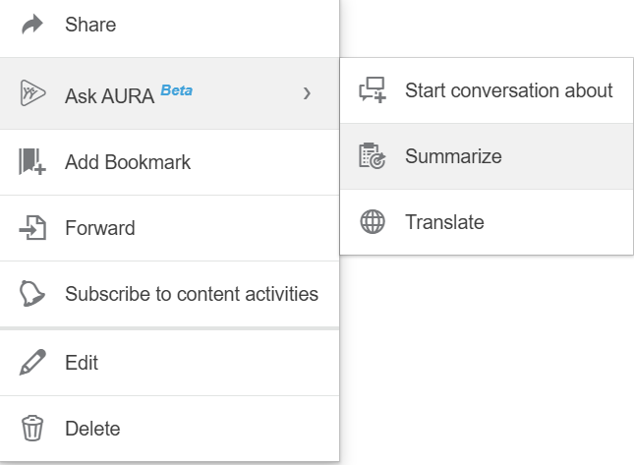
Task: Pick Translate from the AURA submenu
Action: coord(444,222)
